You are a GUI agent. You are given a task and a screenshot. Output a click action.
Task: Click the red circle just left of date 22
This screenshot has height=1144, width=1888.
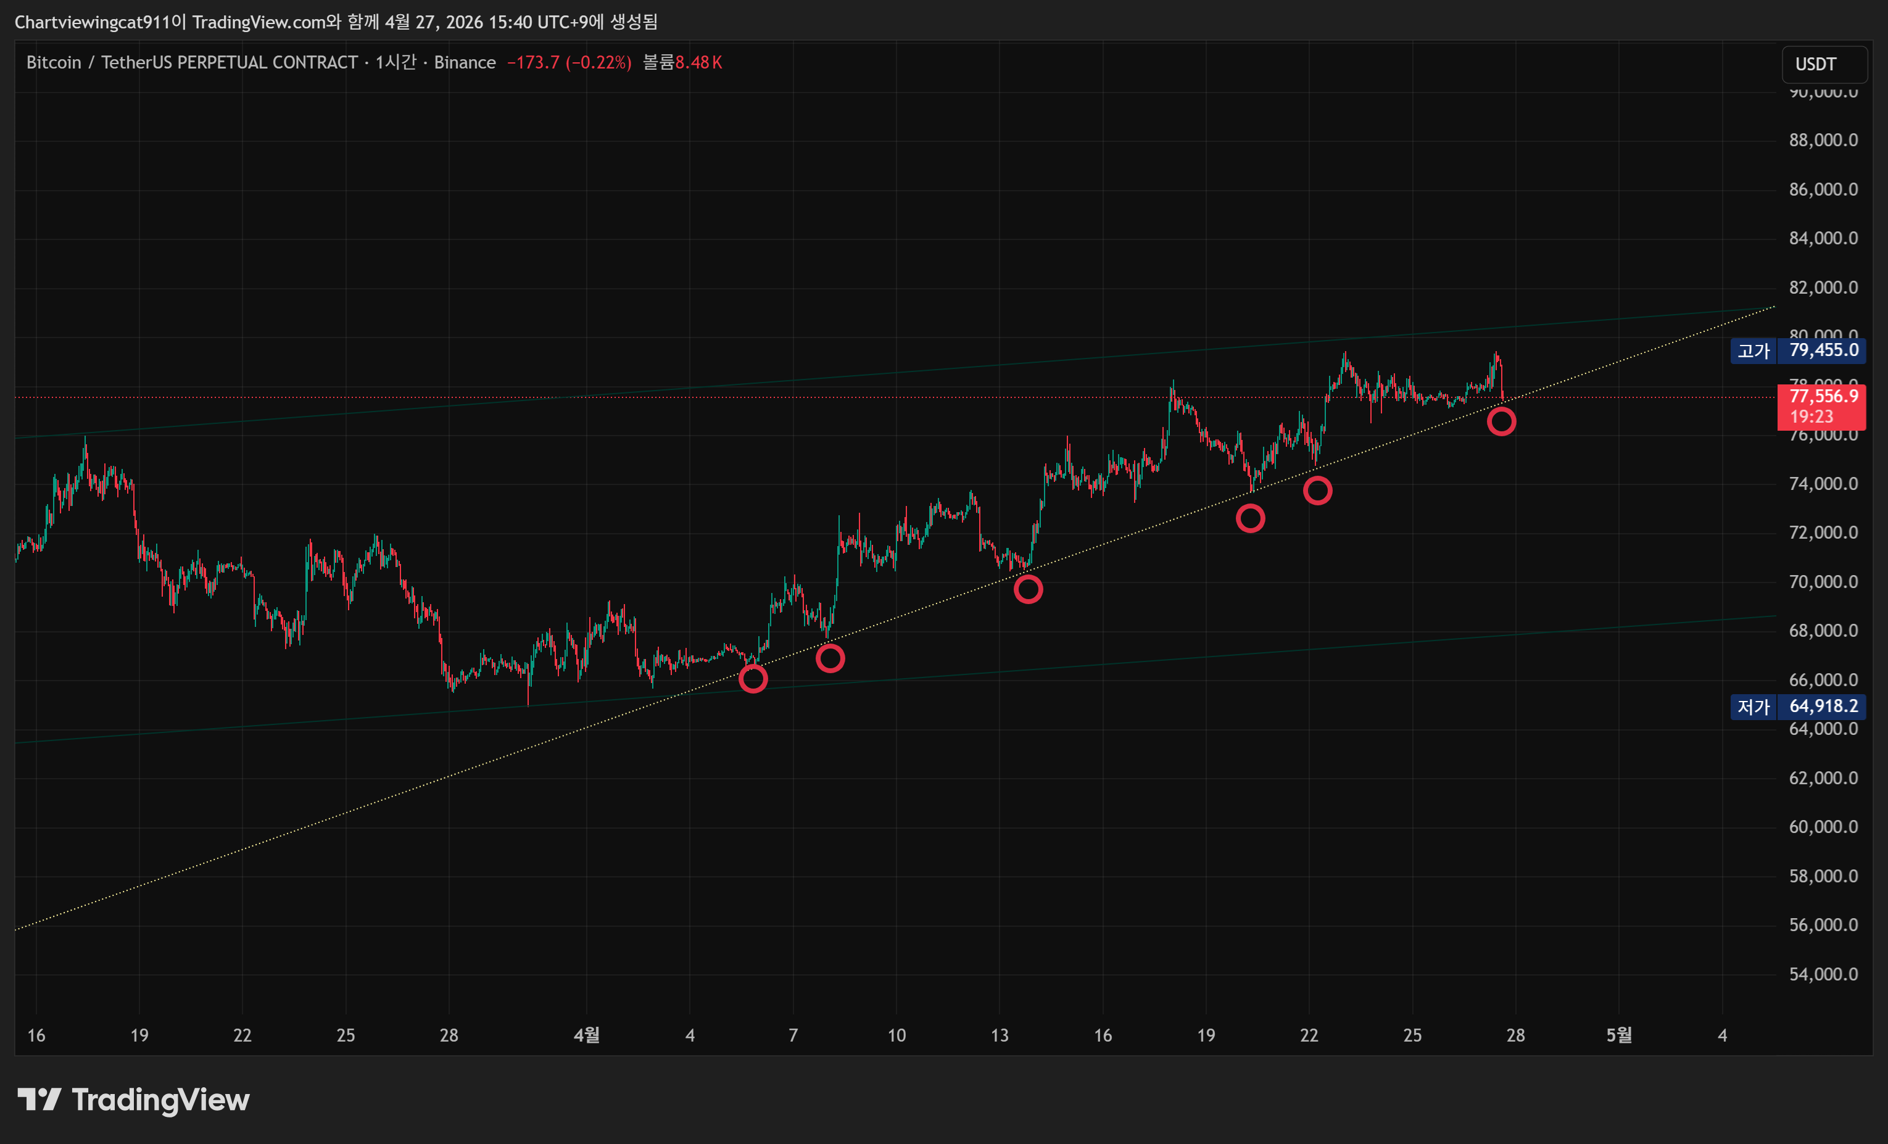point(1250,519)
